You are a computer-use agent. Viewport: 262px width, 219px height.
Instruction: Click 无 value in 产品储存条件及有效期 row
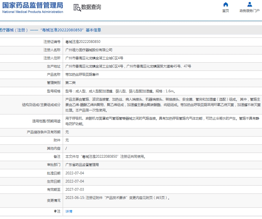pos(67,132)
